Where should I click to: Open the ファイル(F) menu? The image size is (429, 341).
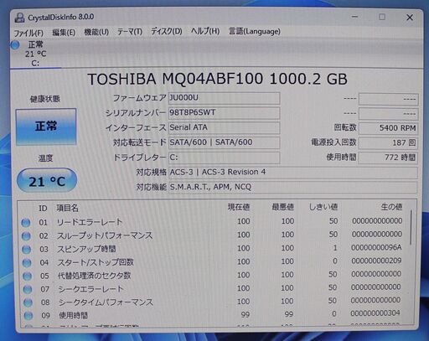click(28, 33)
